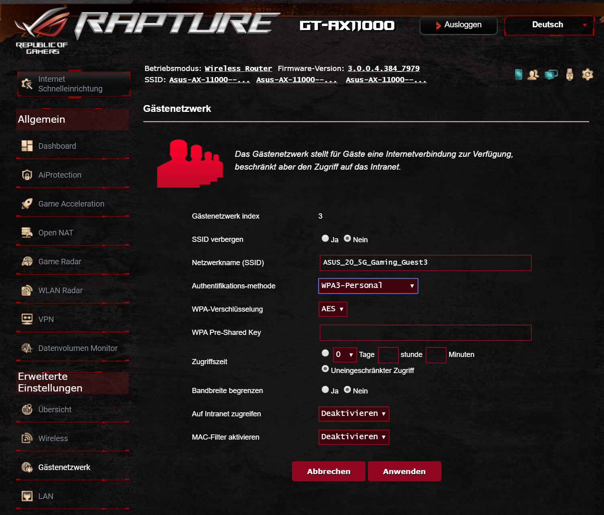Screen dimensions: 604x515
Task: Select Uneingeschränkter Zugriff option
Action: coord(325,369)
